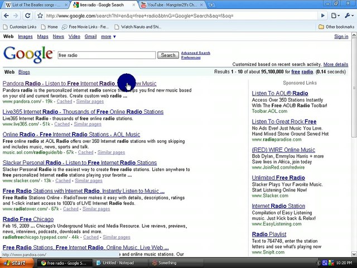Click the page scrollbar up arrow
Image resolution: width=357 pixels, height=268 pixels.
coord(354,35)
